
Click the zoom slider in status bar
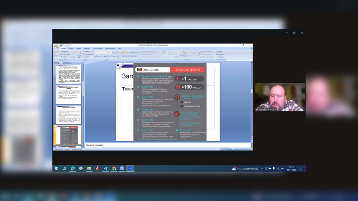pos(239,149)
